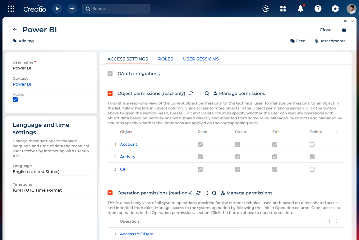Expand the OAuth integrations section

(110, 73)
